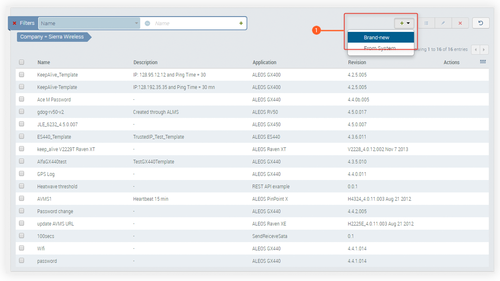Tick the gdog-rv50-v2 row checkbox
500x281 pixels.
(21, 112)
